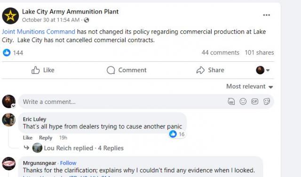Like Eric Luley's comment

pos(28,138)
